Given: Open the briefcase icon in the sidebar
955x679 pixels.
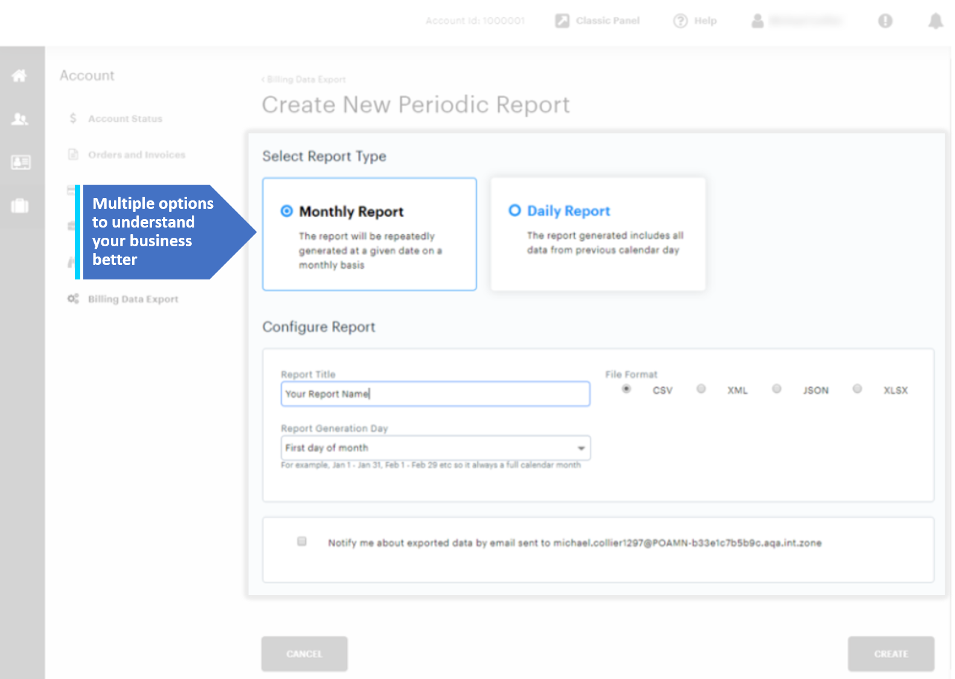Looking at the screenshot, I should [x=20, y=206].
